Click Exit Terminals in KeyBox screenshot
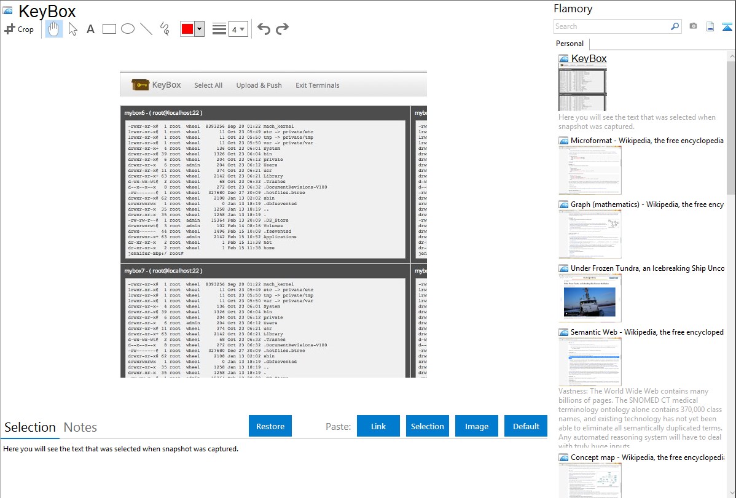The width and height of the screenshot is (736, 498). (317, 85)
